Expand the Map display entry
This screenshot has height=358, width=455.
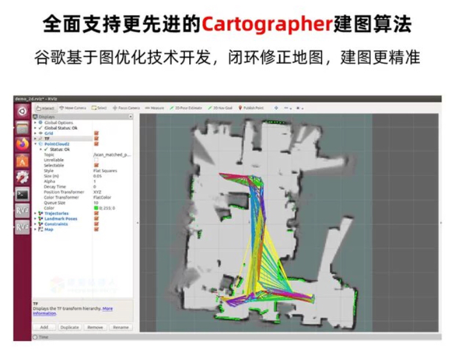[x=35, y=229]
